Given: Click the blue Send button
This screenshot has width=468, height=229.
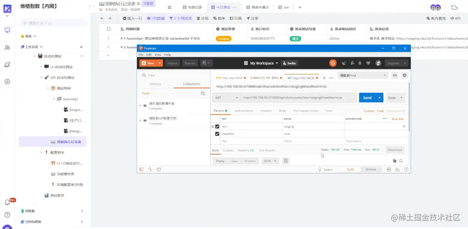Looking at the screenshot, I should tap(367, 98).
